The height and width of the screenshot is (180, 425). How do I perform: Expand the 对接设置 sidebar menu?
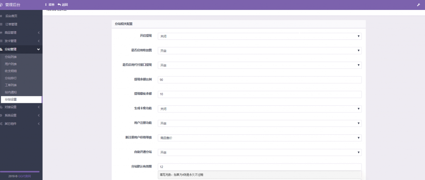pos(21,107)
